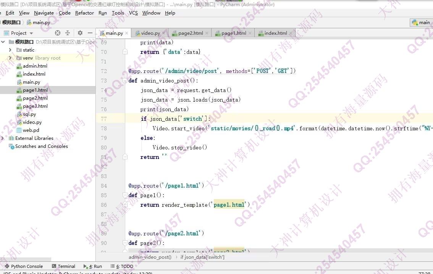433x274 pixels.
Task: Collapse the 模拟路口 project root node
Action: pos(3,42)
